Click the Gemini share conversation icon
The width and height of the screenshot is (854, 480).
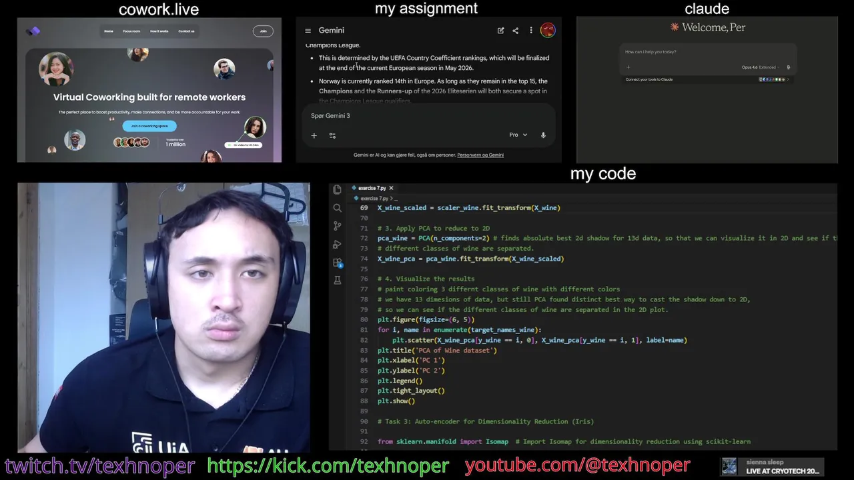pos(515,31)
